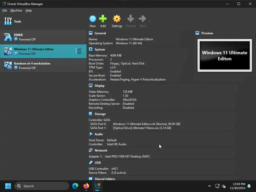Viewport: 256px width, 192px height.
Task: Open the Help menu
Action: pyautogui.click(x=28, y=10)
